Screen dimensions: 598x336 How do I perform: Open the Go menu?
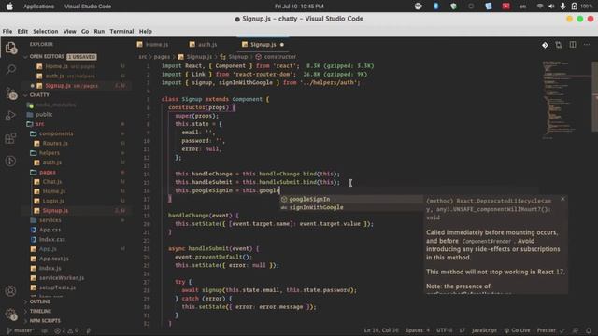(85, 31)
